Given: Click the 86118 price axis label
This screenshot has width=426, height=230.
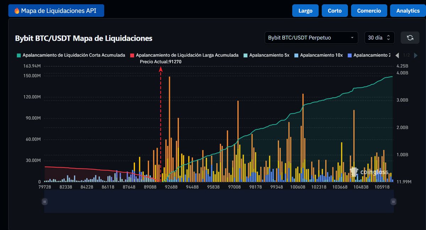Looking at the screenshot, I should click(x=108, y=187).
